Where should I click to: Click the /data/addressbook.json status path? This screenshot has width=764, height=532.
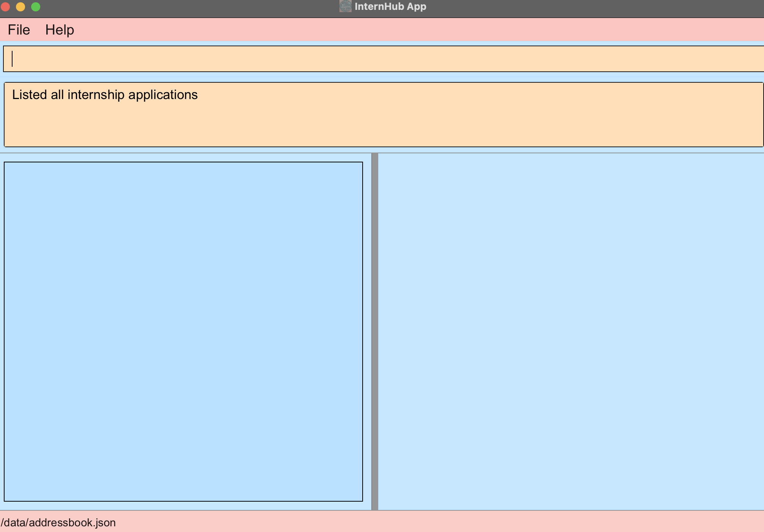[58, 523]
